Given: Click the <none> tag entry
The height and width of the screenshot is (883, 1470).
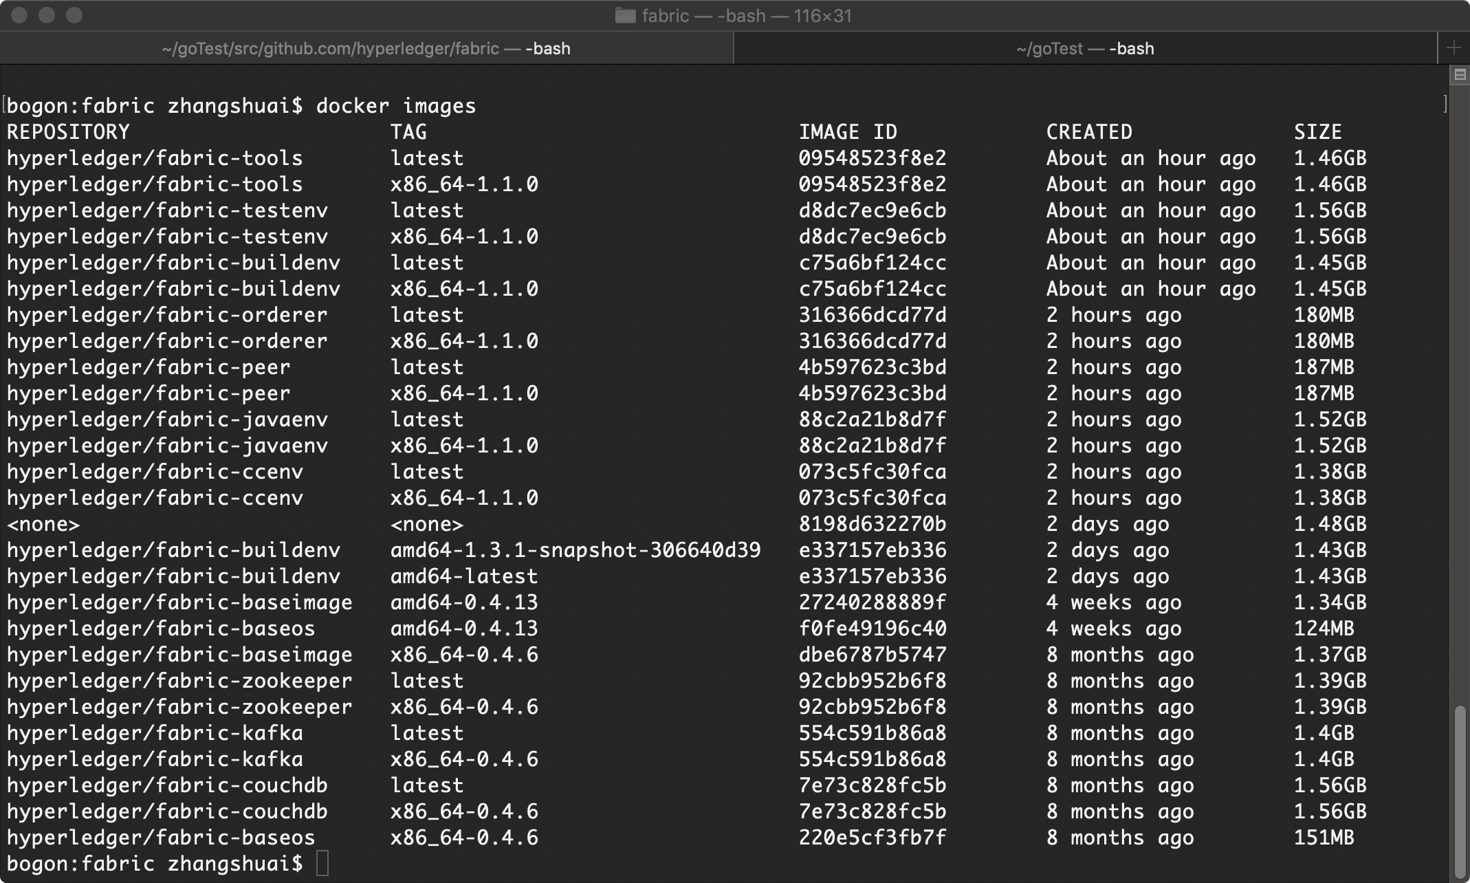Looking at the screenshot, I should pos(427,524).
